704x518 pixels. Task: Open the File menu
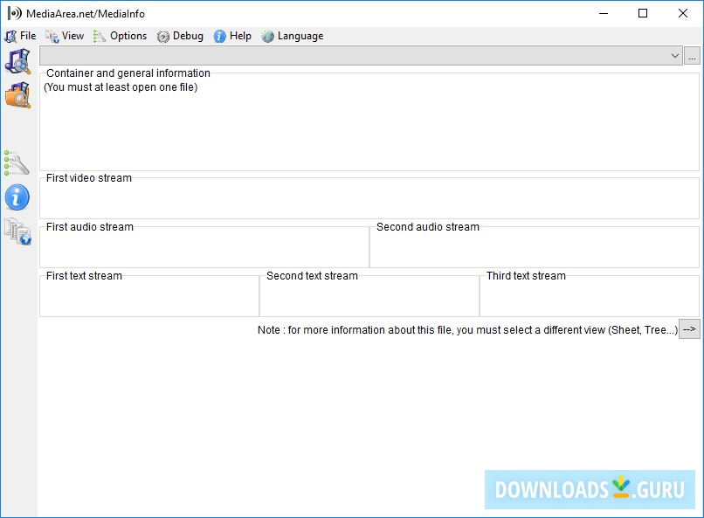pos(20,36)
